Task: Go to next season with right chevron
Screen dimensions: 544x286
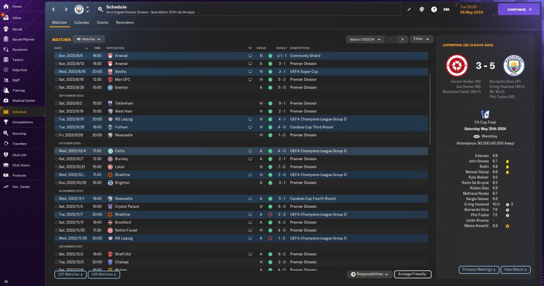Action: click(x=402, y=39)
